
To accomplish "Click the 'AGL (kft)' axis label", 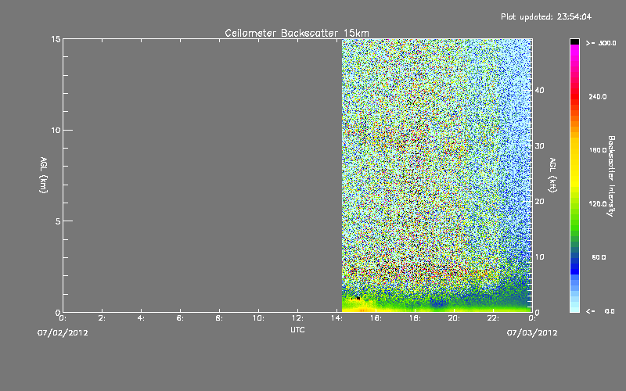I will pos(553,174).
